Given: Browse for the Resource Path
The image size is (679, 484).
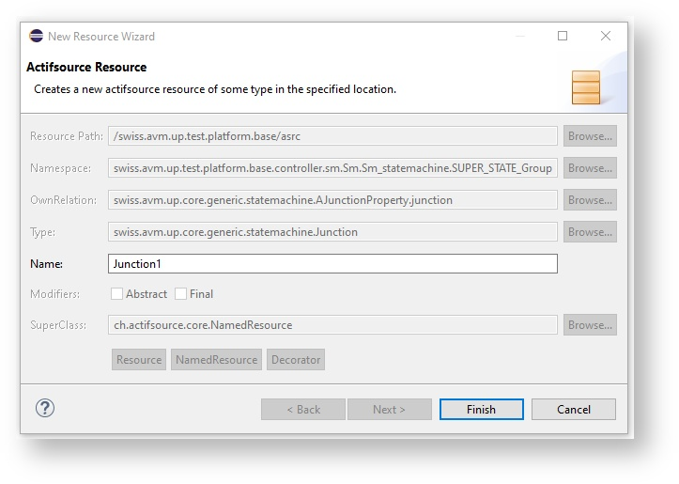Looking at the screenshot, I should pyautogui.click(x=590, y=136).
